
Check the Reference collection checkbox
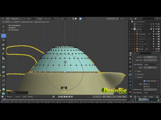(x=151, y=27)
